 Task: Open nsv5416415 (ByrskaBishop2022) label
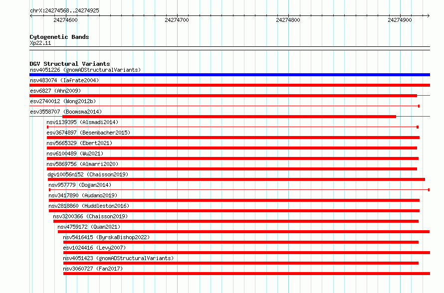click(x=106, y=237)
